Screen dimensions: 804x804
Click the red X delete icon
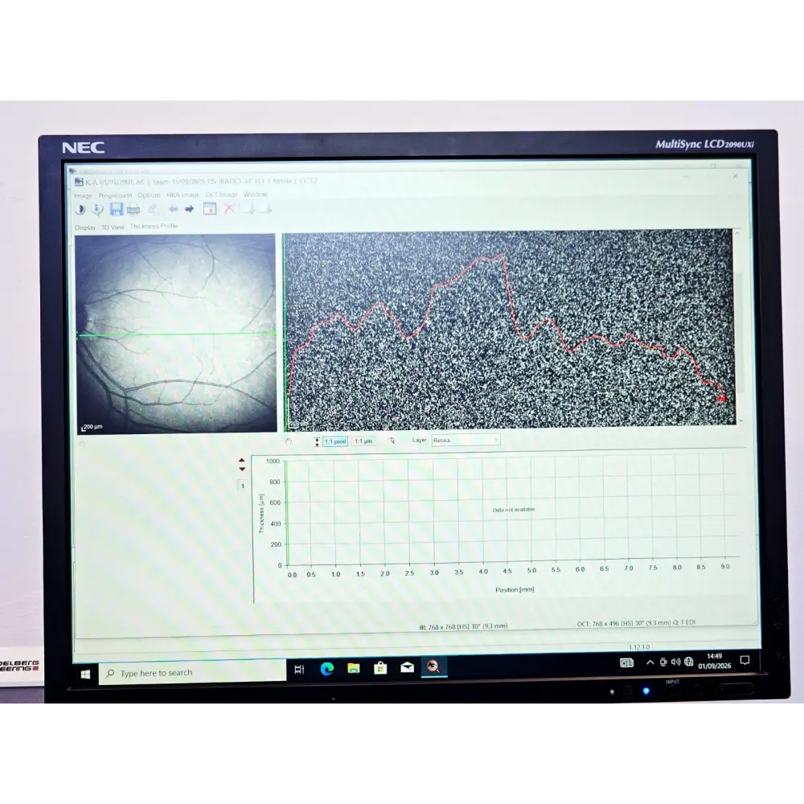(x=229, y=209)
